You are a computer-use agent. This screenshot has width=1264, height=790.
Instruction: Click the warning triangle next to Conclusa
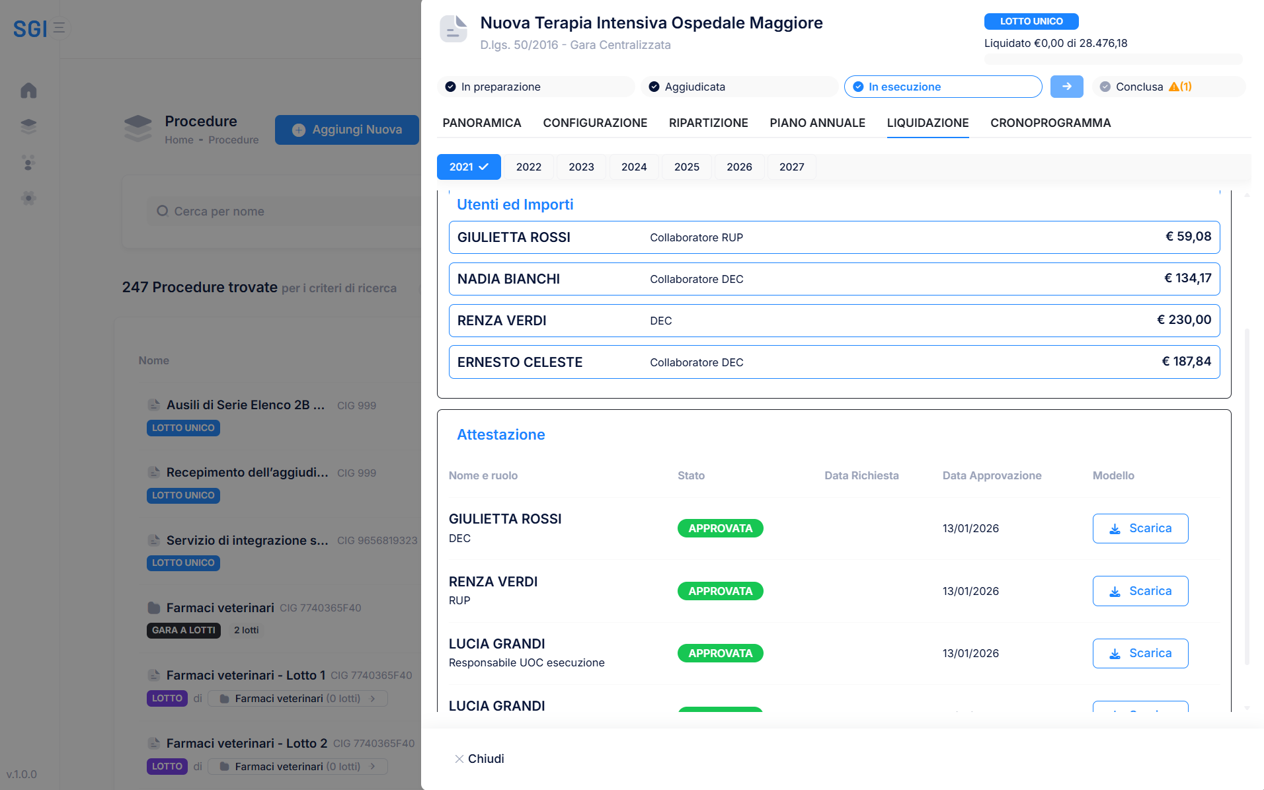pyautogui.click(x=1174, y=87)
